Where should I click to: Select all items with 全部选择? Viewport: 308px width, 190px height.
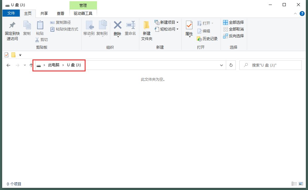pos(233,22)
